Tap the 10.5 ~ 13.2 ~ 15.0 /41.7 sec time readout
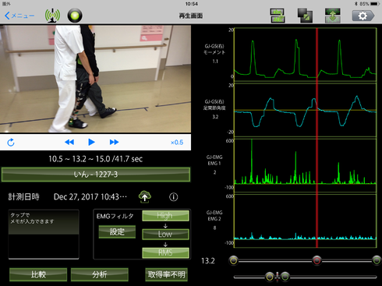This screenshot has height=286, width=382. tap(96, 159)
